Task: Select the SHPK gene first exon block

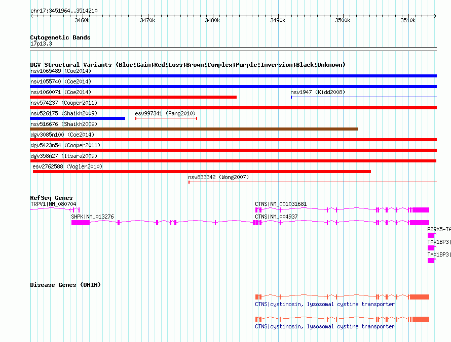Action: tap(80, 223)
